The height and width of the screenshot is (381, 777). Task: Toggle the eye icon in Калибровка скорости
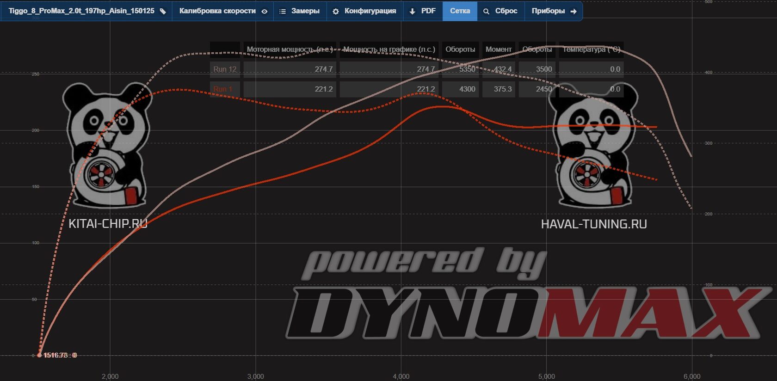tap(265, 11)
